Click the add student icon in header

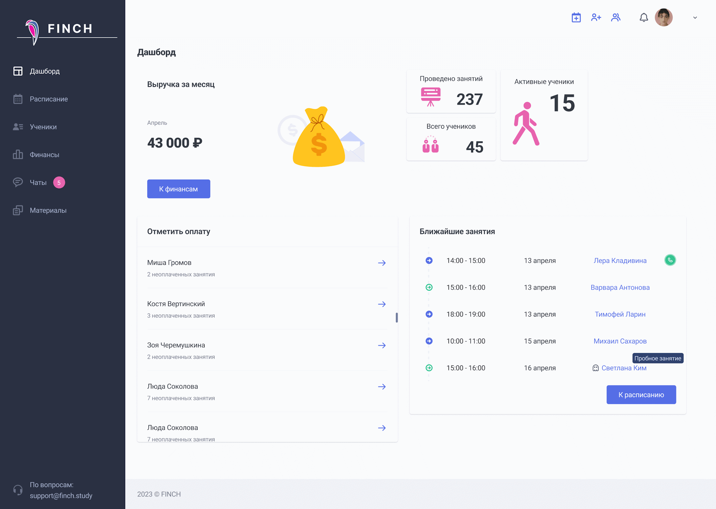click(x=596, y=17)
